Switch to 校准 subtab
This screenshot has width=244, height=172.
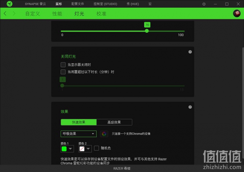pyautogui.click(x=101, y=13)
